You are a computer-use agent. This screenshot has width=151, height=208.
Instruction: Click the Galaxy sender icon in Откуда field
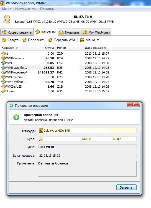click(41, 131)
